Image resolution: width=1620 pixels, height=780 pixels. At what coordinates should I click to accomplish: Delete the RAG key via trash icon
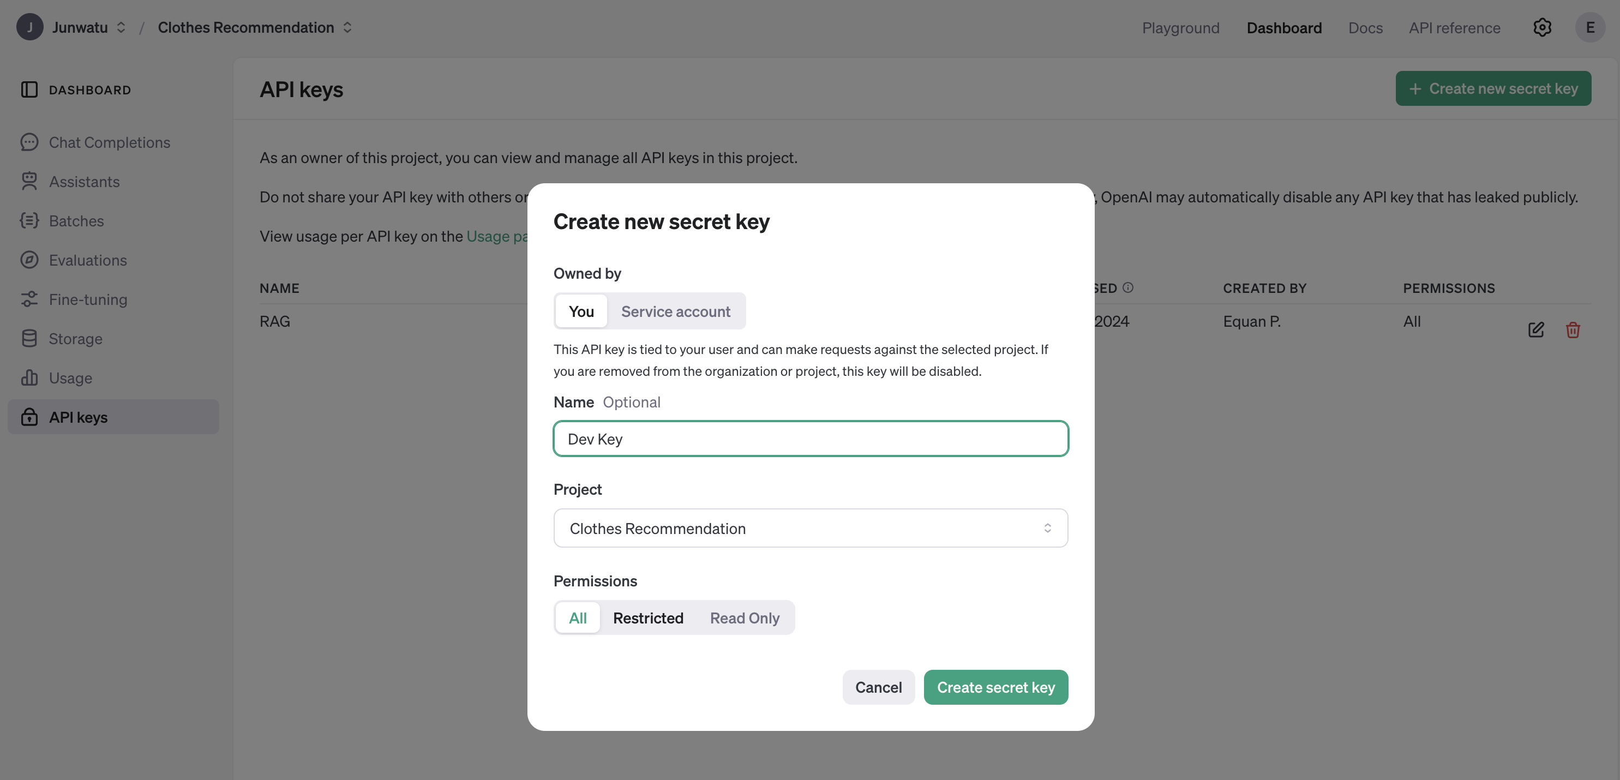[x=1573, y=329]
